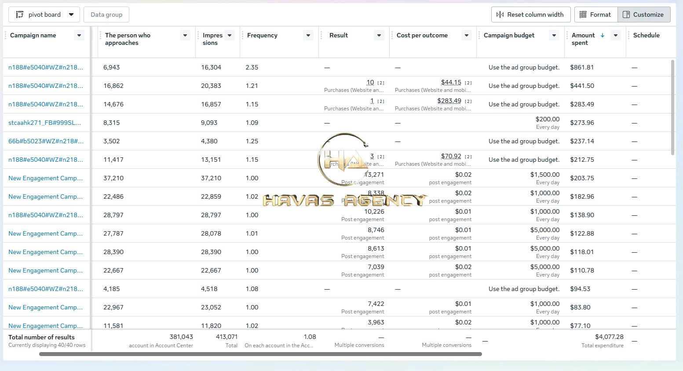The height and width of the screenshot is (371, 683).
Task: Open Result column options arrow
Action: click(x=379, y=35)
